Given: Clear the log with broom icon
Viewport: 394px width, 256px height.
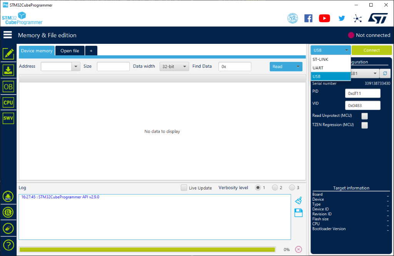Looking at the screenshot, I should [x=298, y=200].
